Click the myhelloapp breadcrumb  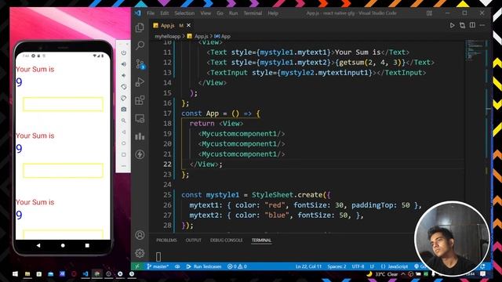point(167,37)
